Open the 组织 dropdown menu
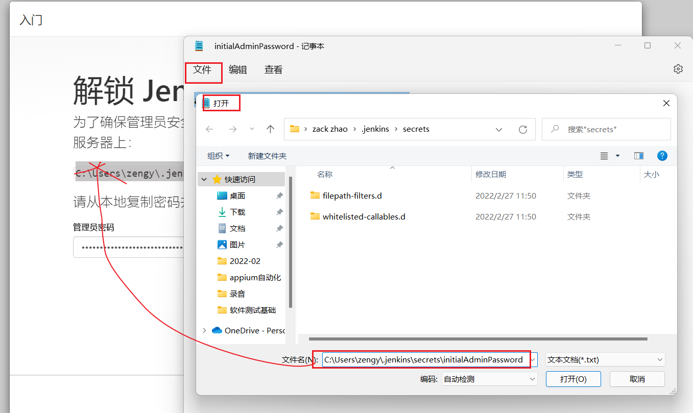The height and width of the screenshot is (413, 693). 219,156
